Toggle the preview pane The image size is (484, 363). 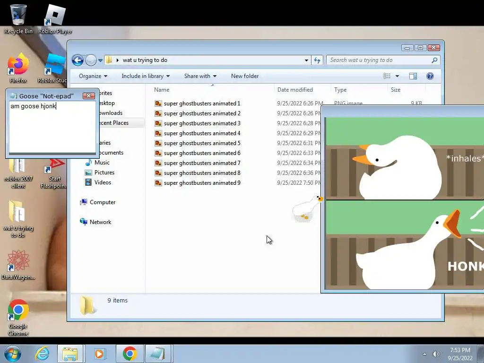[x=413, y=76]
